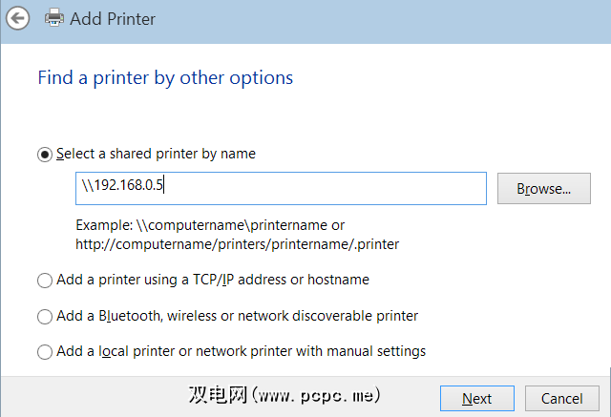Enable the Bluetooth, wireless or network discoverable radio button
This screenshot has width=611, height=417.
point(45,316)
